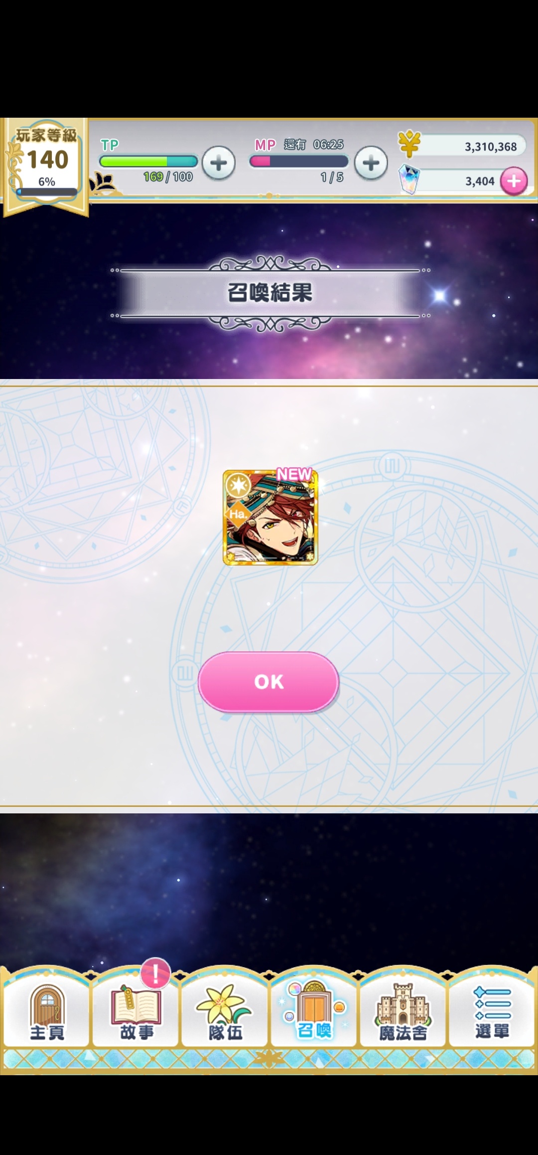Tap the pink MP gauge bar
Viewport: 538px width, 1155px height.
(299, 161)
